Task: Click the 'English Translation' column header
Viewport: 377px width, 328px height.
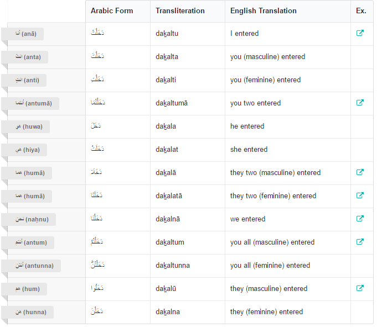Action: [264, 11]
